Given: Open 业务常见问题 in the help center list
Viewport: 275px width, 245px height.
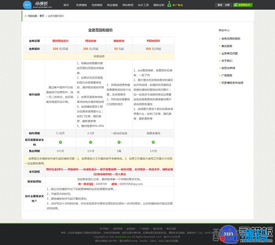Looking at the screenshot, I should point(229,53).
